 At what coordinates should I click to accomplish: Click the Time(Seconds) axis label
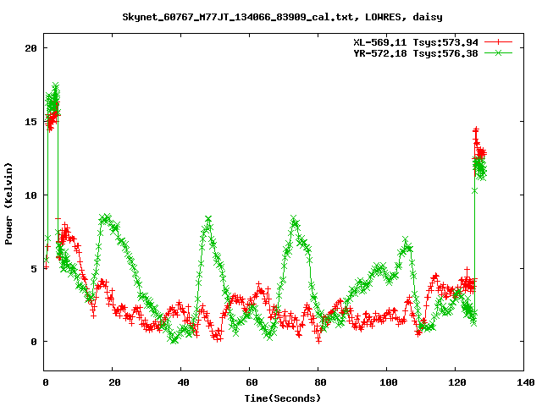(283, 398)
